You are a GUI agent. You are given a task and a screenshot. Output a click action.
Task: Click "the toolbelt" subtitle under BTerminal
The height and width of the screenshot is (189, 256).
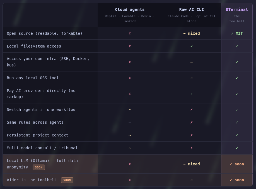(237, 19)
